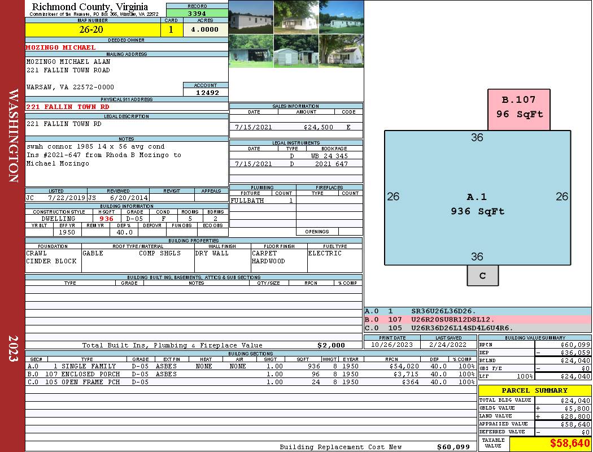This screenshot has width=593, height=452.
Task: Open the bottom-middle shed photo
Action: (x=296, y=51)
